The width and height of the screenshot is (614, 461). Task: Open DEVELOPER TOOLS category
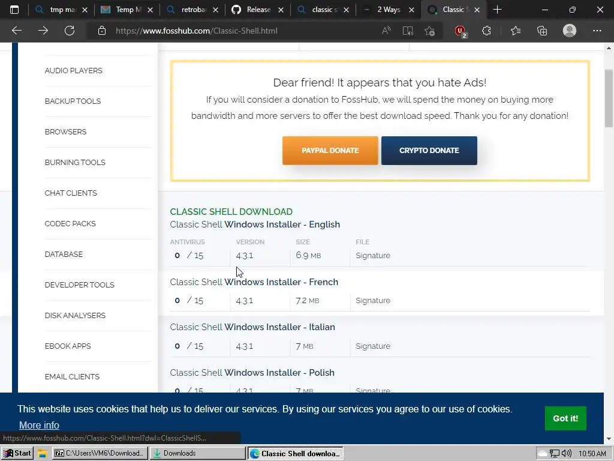pos(80,285)
